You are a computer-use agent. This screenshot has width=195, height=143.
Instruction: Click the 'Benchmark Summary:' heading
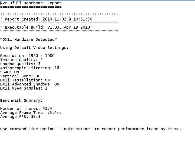coord(21,100)
